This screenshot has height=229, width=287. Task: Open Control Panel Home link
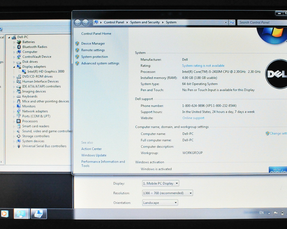96,34
